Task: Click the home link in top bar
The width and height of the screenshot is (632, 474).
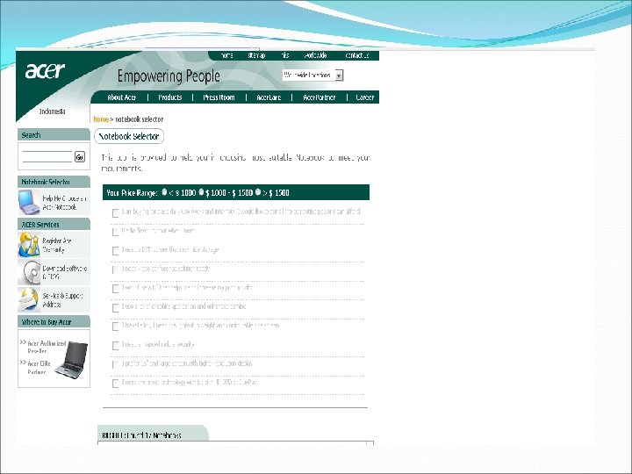Action: pos(226,55)
